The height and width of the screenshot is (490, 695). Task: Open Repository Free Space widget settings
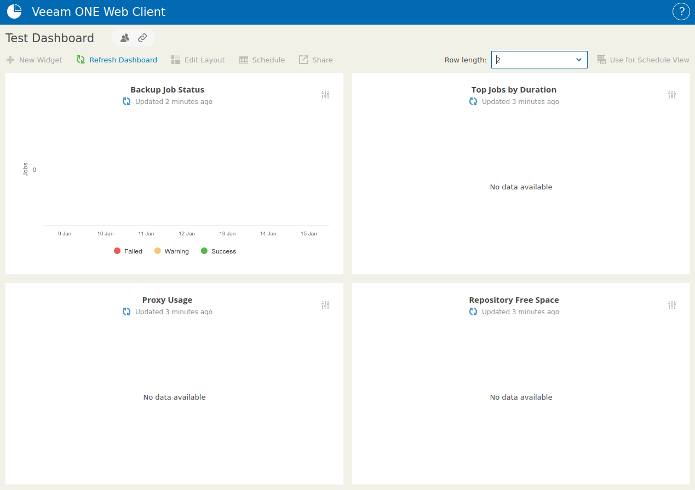tap(672, 305)
